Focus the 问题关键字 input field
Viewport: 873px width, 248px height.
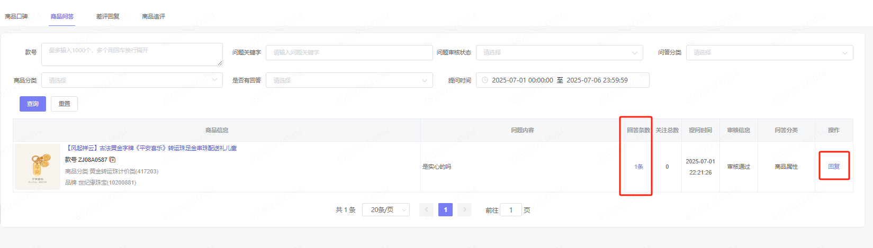[349, 52]
